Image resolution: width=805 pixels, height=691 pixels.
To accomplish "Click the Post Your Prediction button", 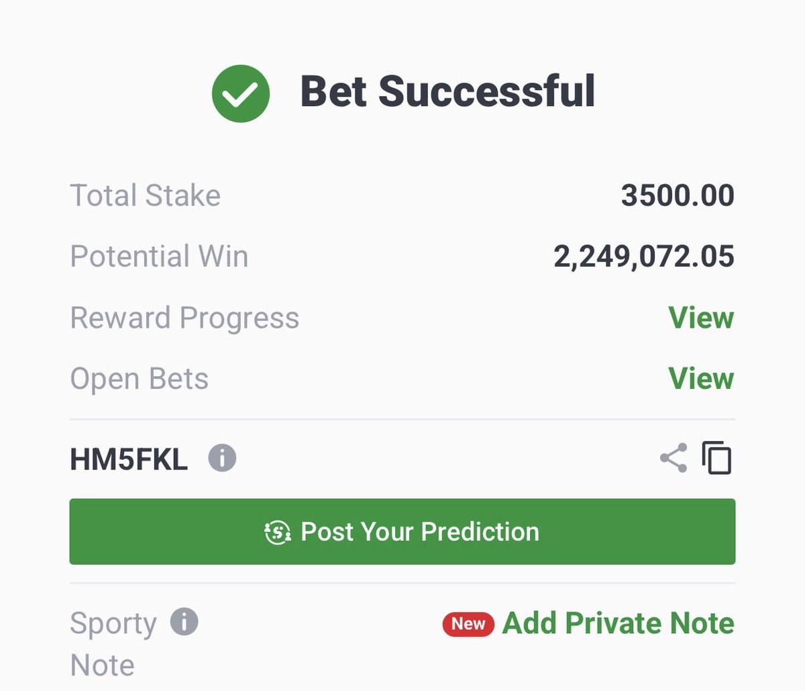I will pyautogui.click(x=402, y=531).
